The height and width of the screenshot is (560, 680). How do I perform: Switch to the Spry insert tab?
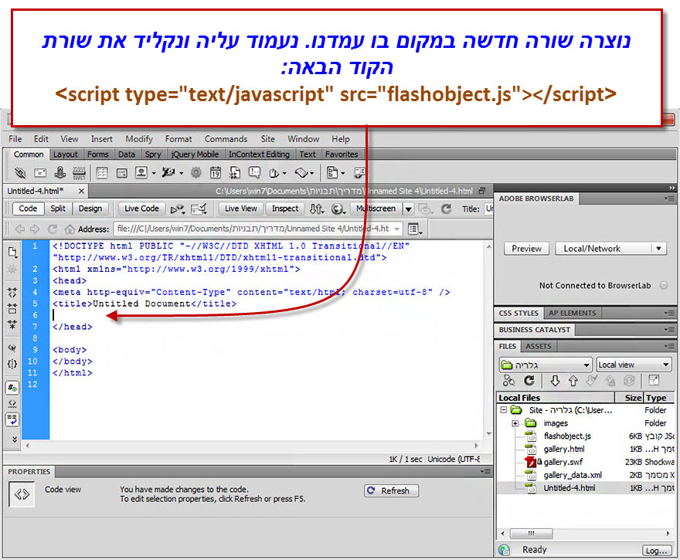tap(153, 154)
